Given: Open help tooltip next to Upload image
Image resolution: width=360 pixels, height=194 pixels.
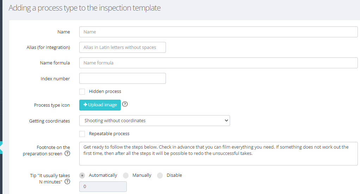Looking at the screenshot, I should point(125,104).
